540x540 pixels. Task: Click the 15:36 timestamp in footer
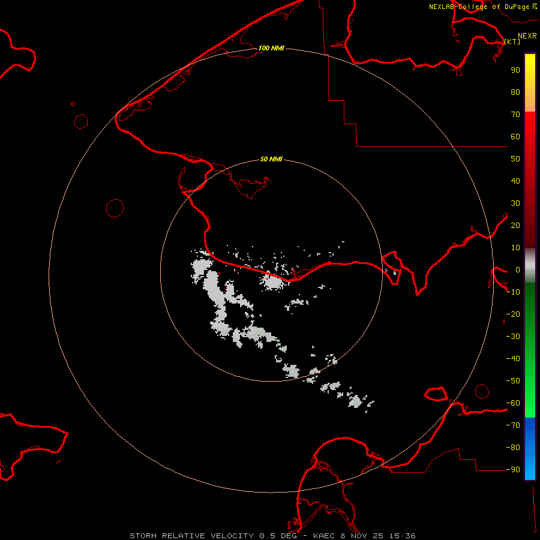403,536
